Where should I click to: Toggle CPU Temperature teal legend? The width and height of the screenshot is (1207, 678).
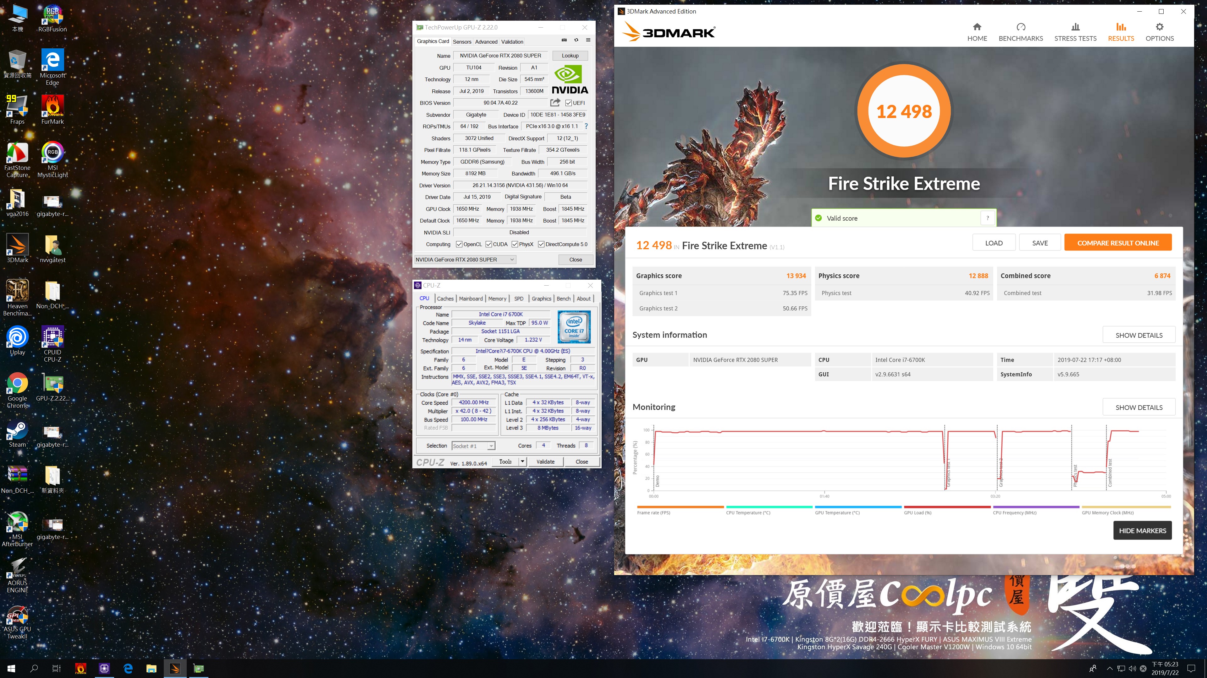pyautogui.click(x=769, y=510)
